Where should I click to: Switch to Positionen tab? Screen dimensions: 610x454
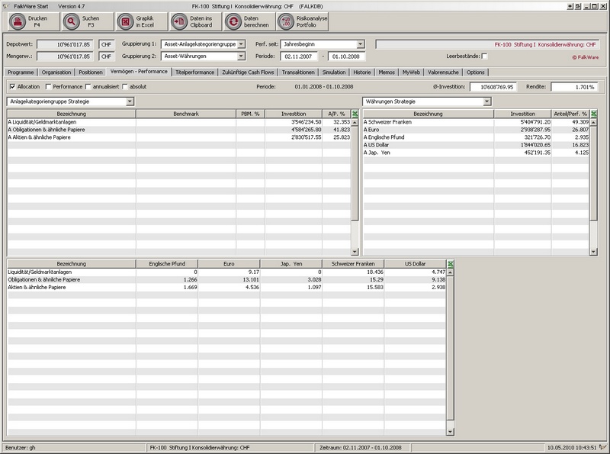pos(91,72)
